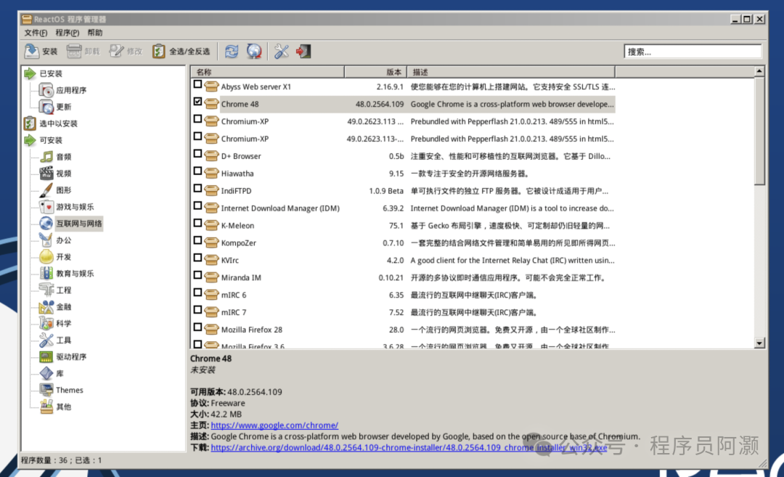
Task: Open the 文件(F) menu
Action: (x=36, y=33)
